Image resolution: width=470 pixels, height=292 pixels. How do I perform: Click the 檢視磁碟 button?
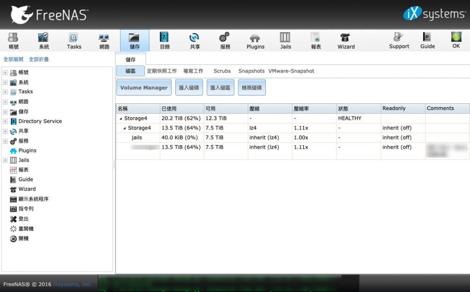point(252,88)
